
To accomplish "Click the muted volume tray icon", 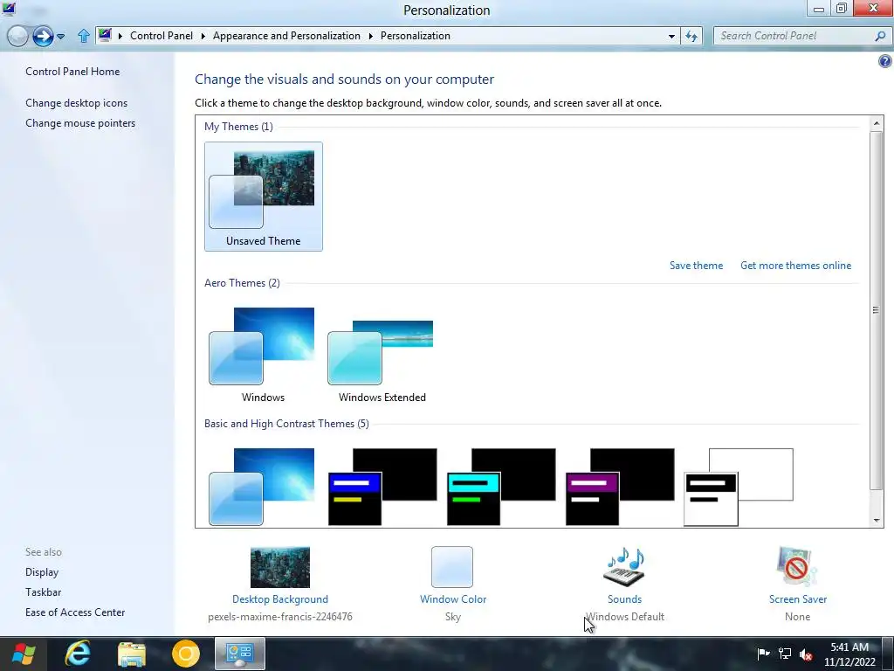I will [x=806, y=654].
